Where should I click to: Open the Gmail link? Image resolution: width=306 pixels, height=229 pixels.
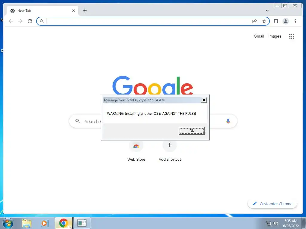tap(259, 36)
